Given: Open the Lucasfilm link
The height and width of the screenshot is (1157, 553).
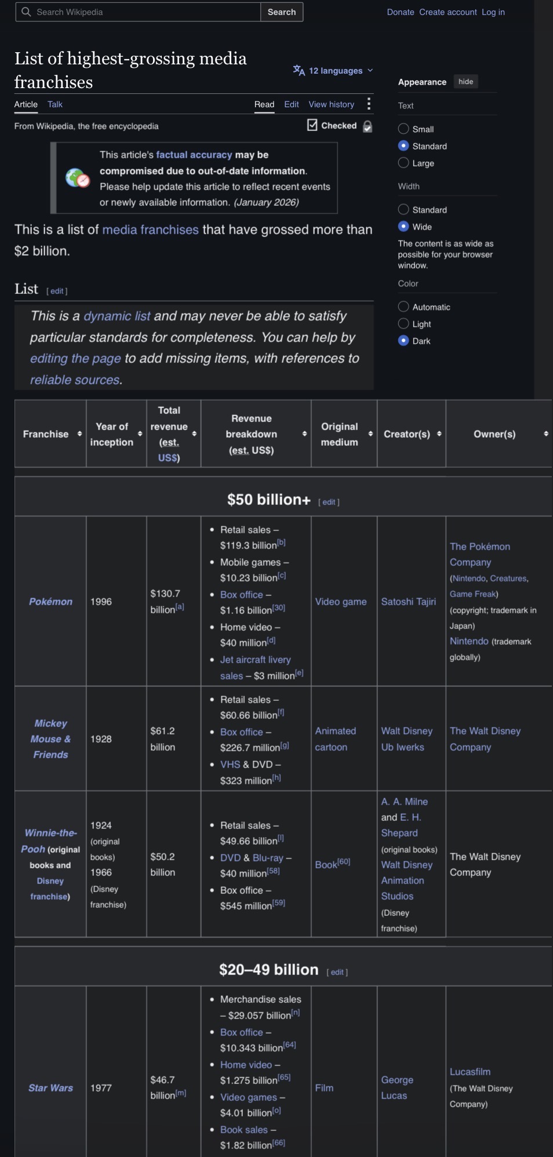Looking at the screenshot, I should click(x=470, y=1072).
